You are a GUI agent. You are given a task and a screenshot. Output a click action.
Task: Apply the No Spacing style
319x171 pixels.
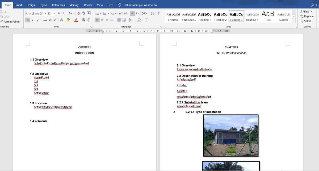coord(189,16)
